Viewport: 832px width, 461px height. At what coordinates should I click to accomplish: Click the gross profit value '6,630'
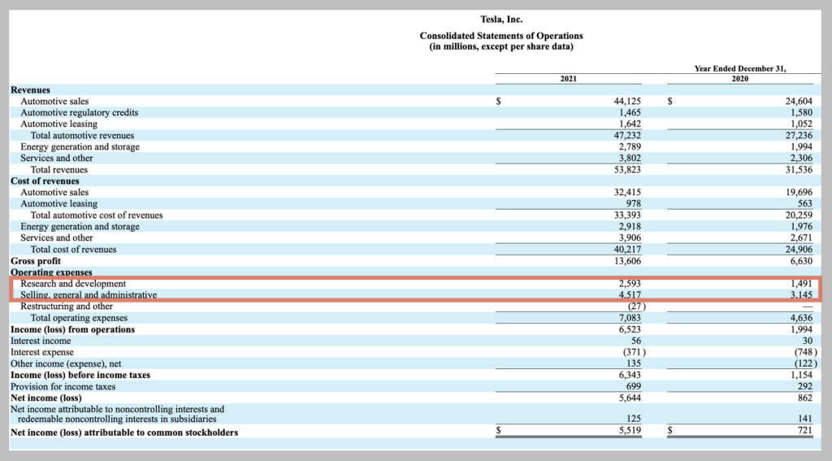(x=801, y=261)
